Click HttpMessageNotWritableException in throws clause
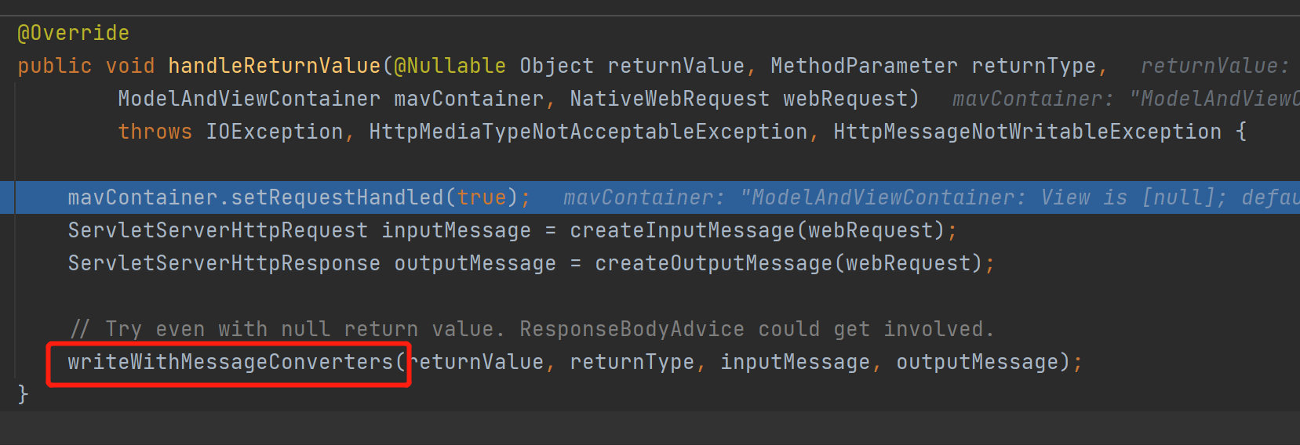Viewport: 1300px width, 445px height. (x=1027, y=132)
